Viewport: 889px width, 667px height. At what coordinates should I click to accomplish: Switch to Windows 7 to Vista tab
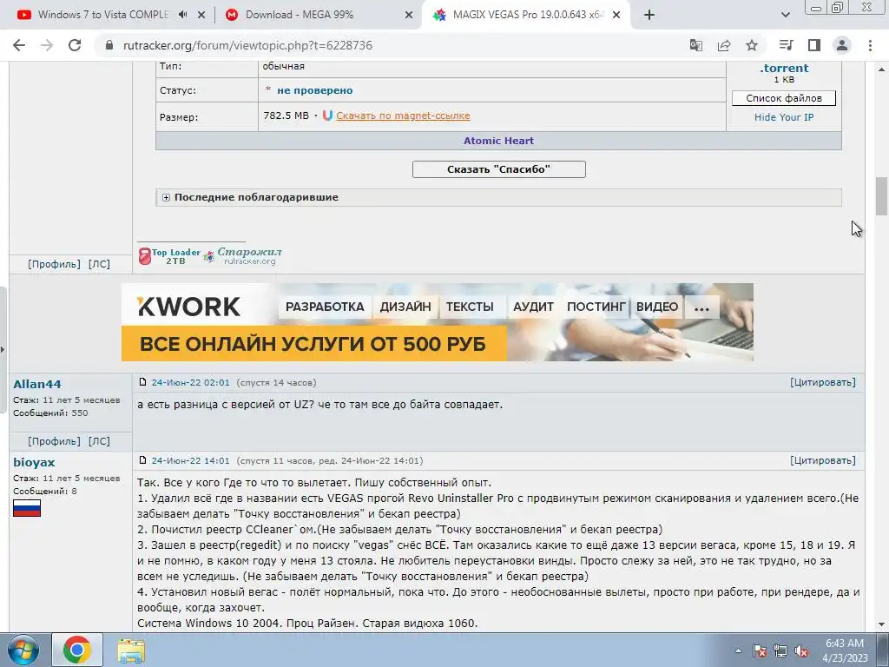click(102, 15)
